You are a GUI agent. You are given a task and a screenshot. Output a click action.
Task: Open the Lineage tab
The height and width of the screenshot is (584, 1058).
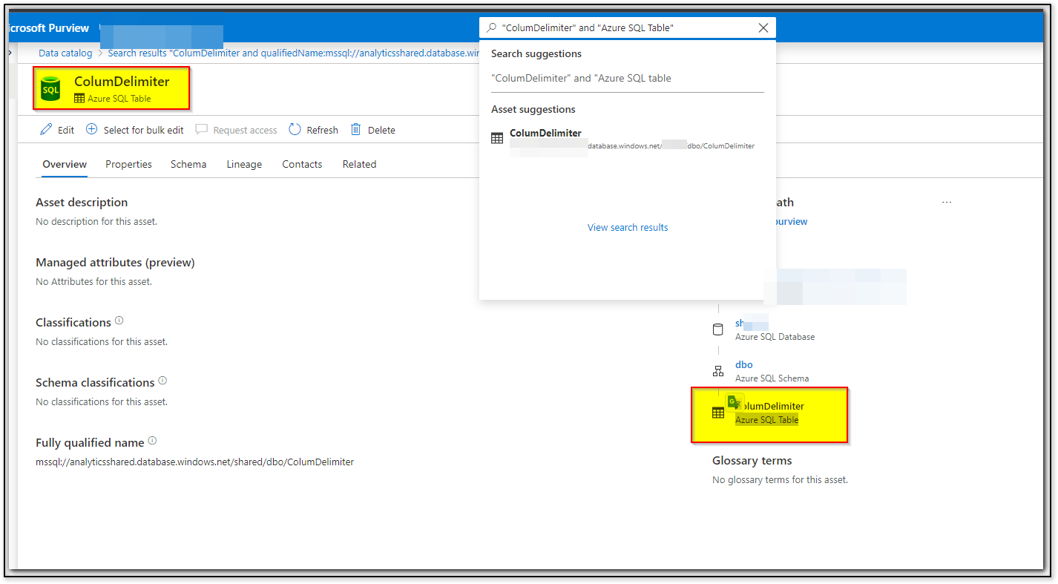coord(244,164)
